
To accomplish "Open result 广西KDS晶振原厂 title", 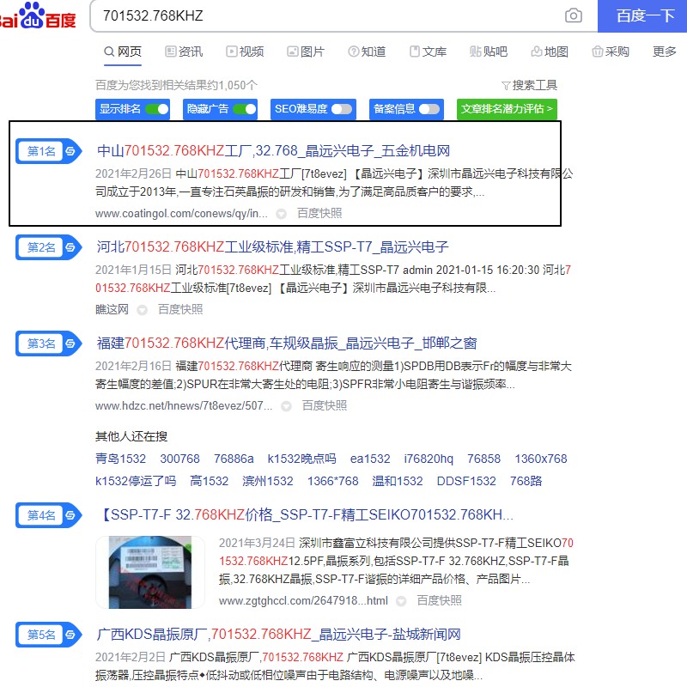I will coord(278,635).
